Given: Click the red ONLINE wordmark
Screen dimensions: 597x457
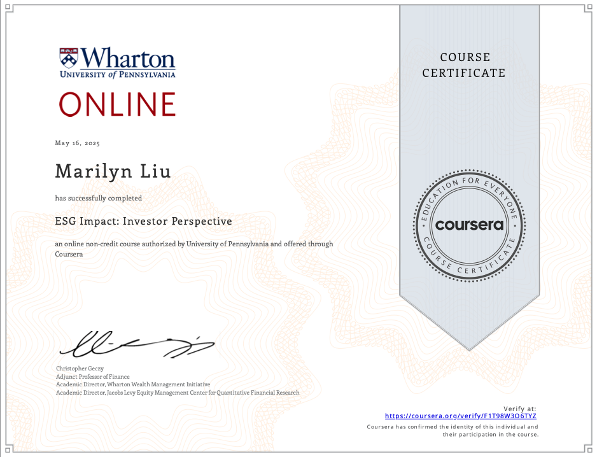Looking at the screenshot, I should click(x=117, y=104).
